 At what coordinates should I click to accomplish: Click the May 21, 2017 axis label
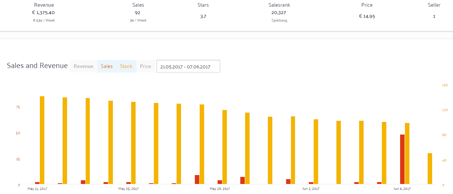[37, 189]
